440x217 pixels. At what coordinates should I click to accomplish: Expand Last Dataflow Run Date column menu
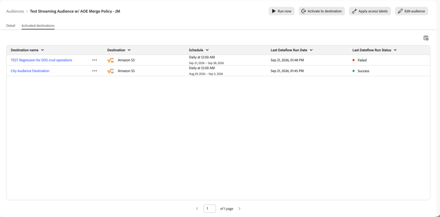311,50
